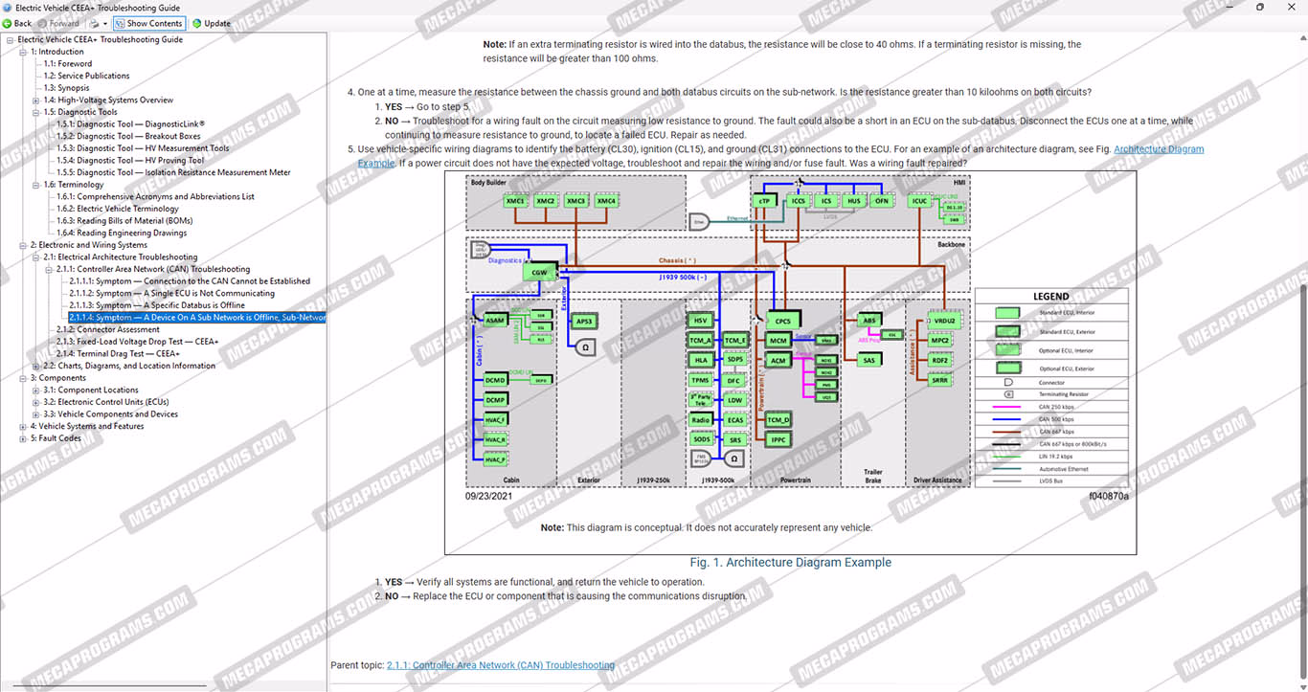
Task: Collapse the 1.5: Diagnostic Tools node
Action: (x=35, y=112)
